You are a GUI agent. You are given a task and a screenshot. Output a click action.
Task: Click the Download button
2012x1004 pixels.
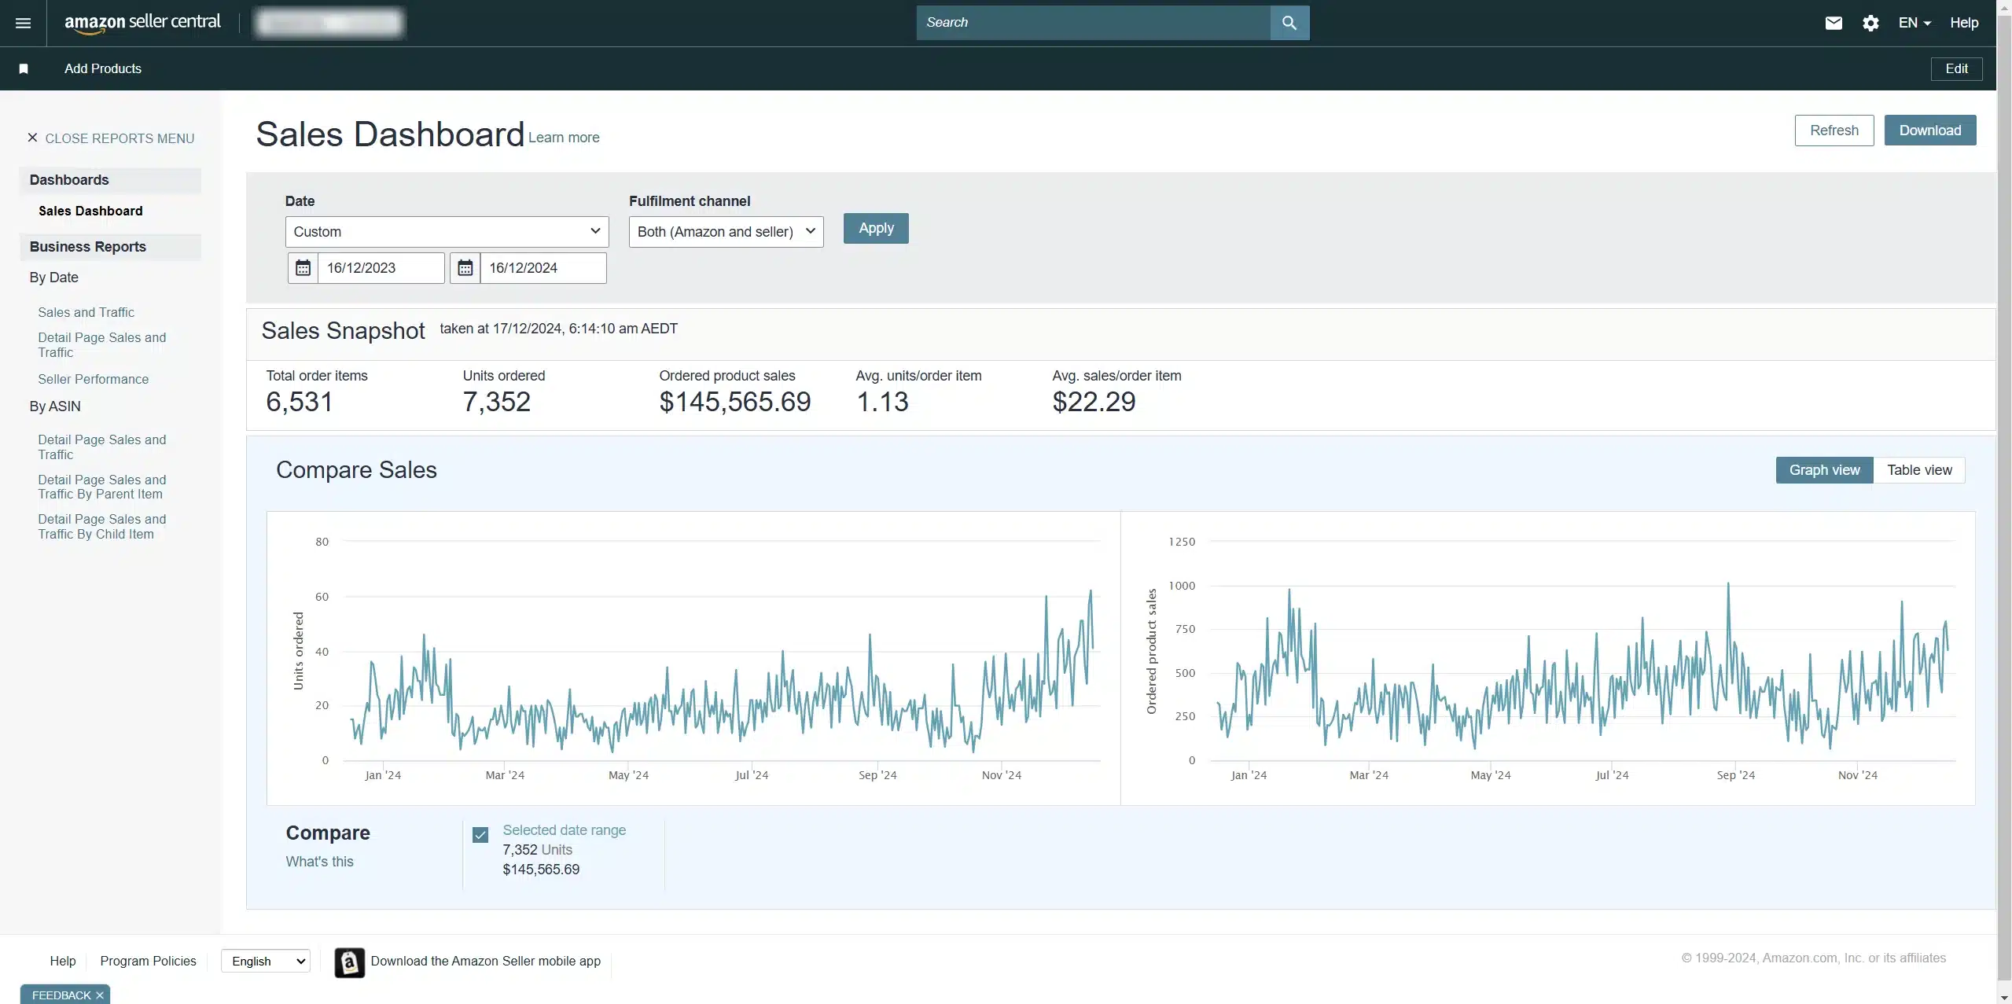(1929, 131)
